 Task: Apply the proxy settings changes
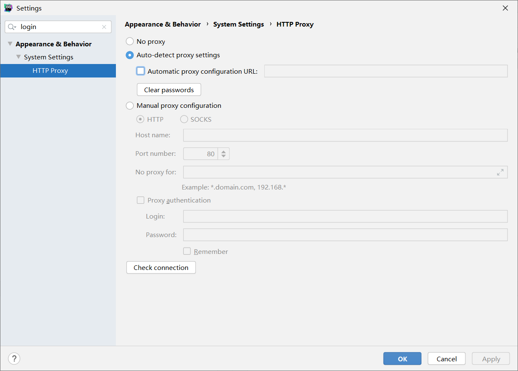tap(490, 358)
